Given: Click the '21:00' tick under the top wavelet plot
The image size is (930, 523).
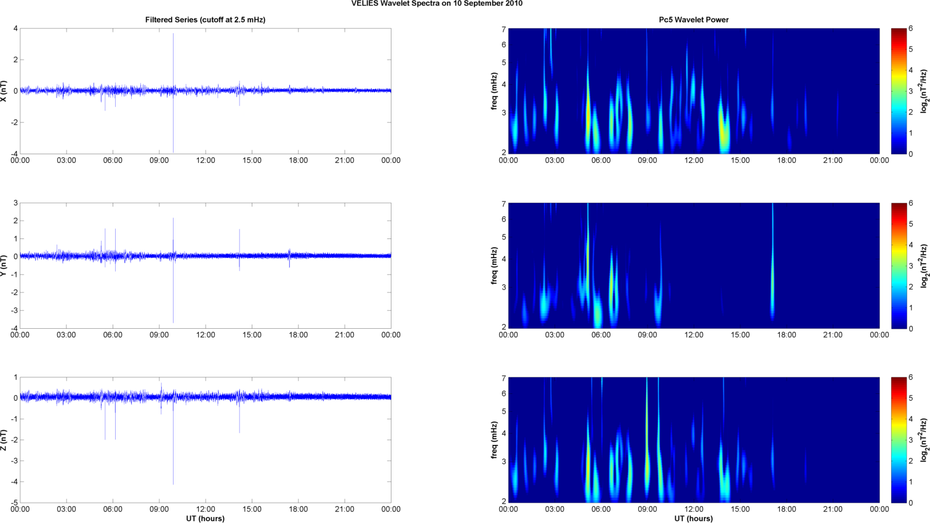Looking at the screenshot, I should [x=833, y=160].
